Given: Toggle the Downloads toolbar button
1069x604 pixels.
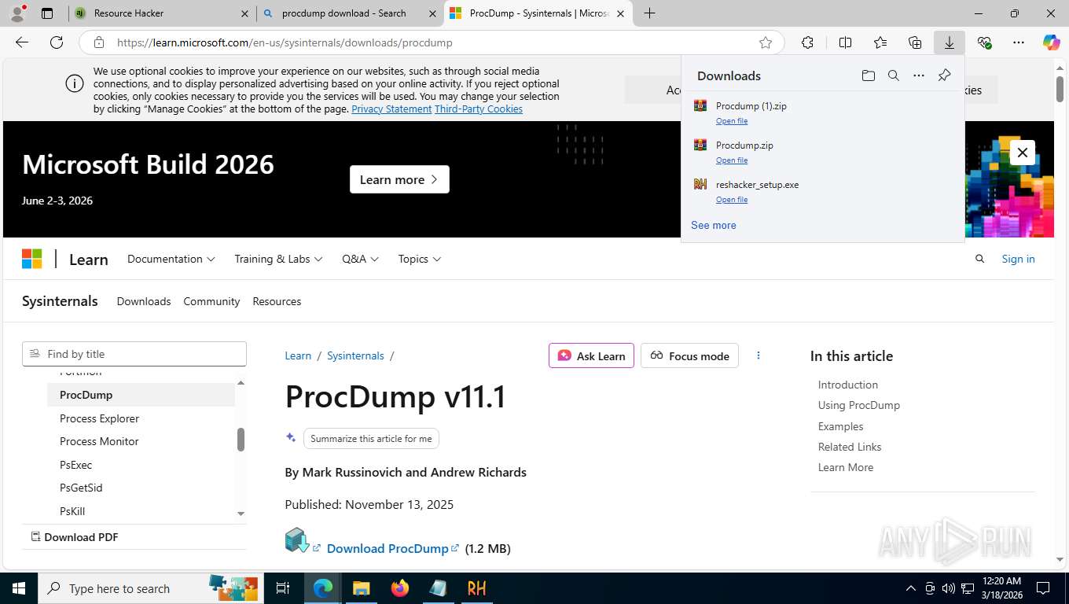Looking at the screenshot, I should tap(950, 42).
